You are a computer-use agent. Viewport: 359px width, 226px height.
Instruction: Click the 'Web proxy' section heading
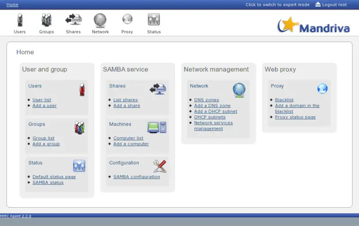[x=280, y=69]
